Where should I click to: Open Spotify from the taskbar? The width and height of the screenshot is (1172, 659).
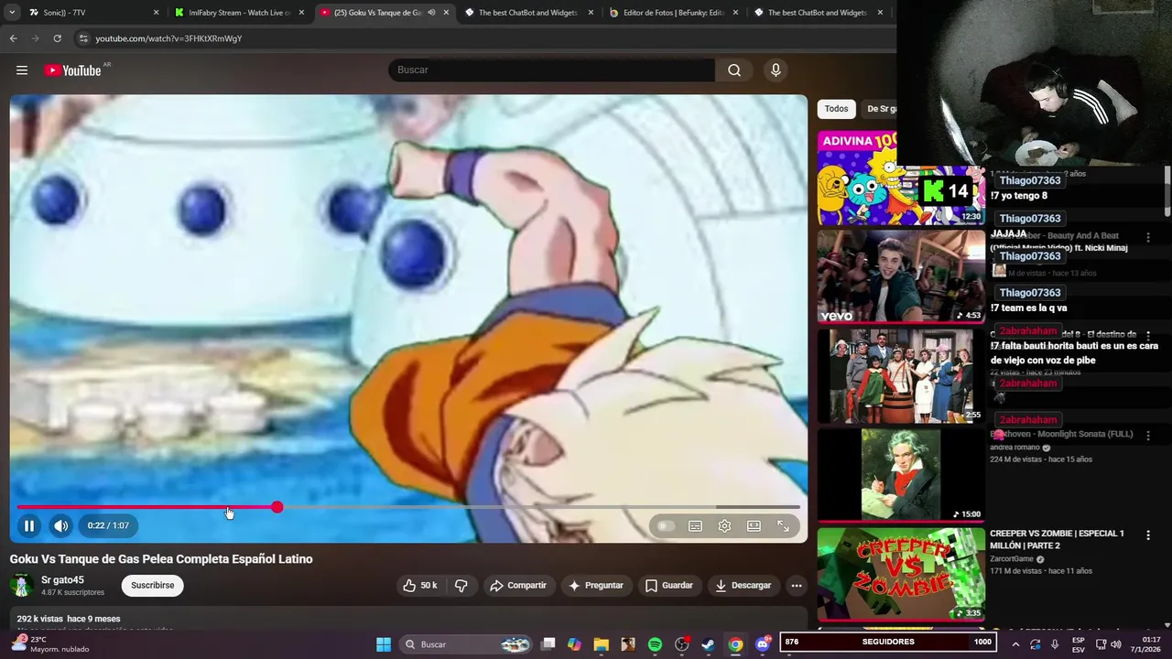click(655, 644)
